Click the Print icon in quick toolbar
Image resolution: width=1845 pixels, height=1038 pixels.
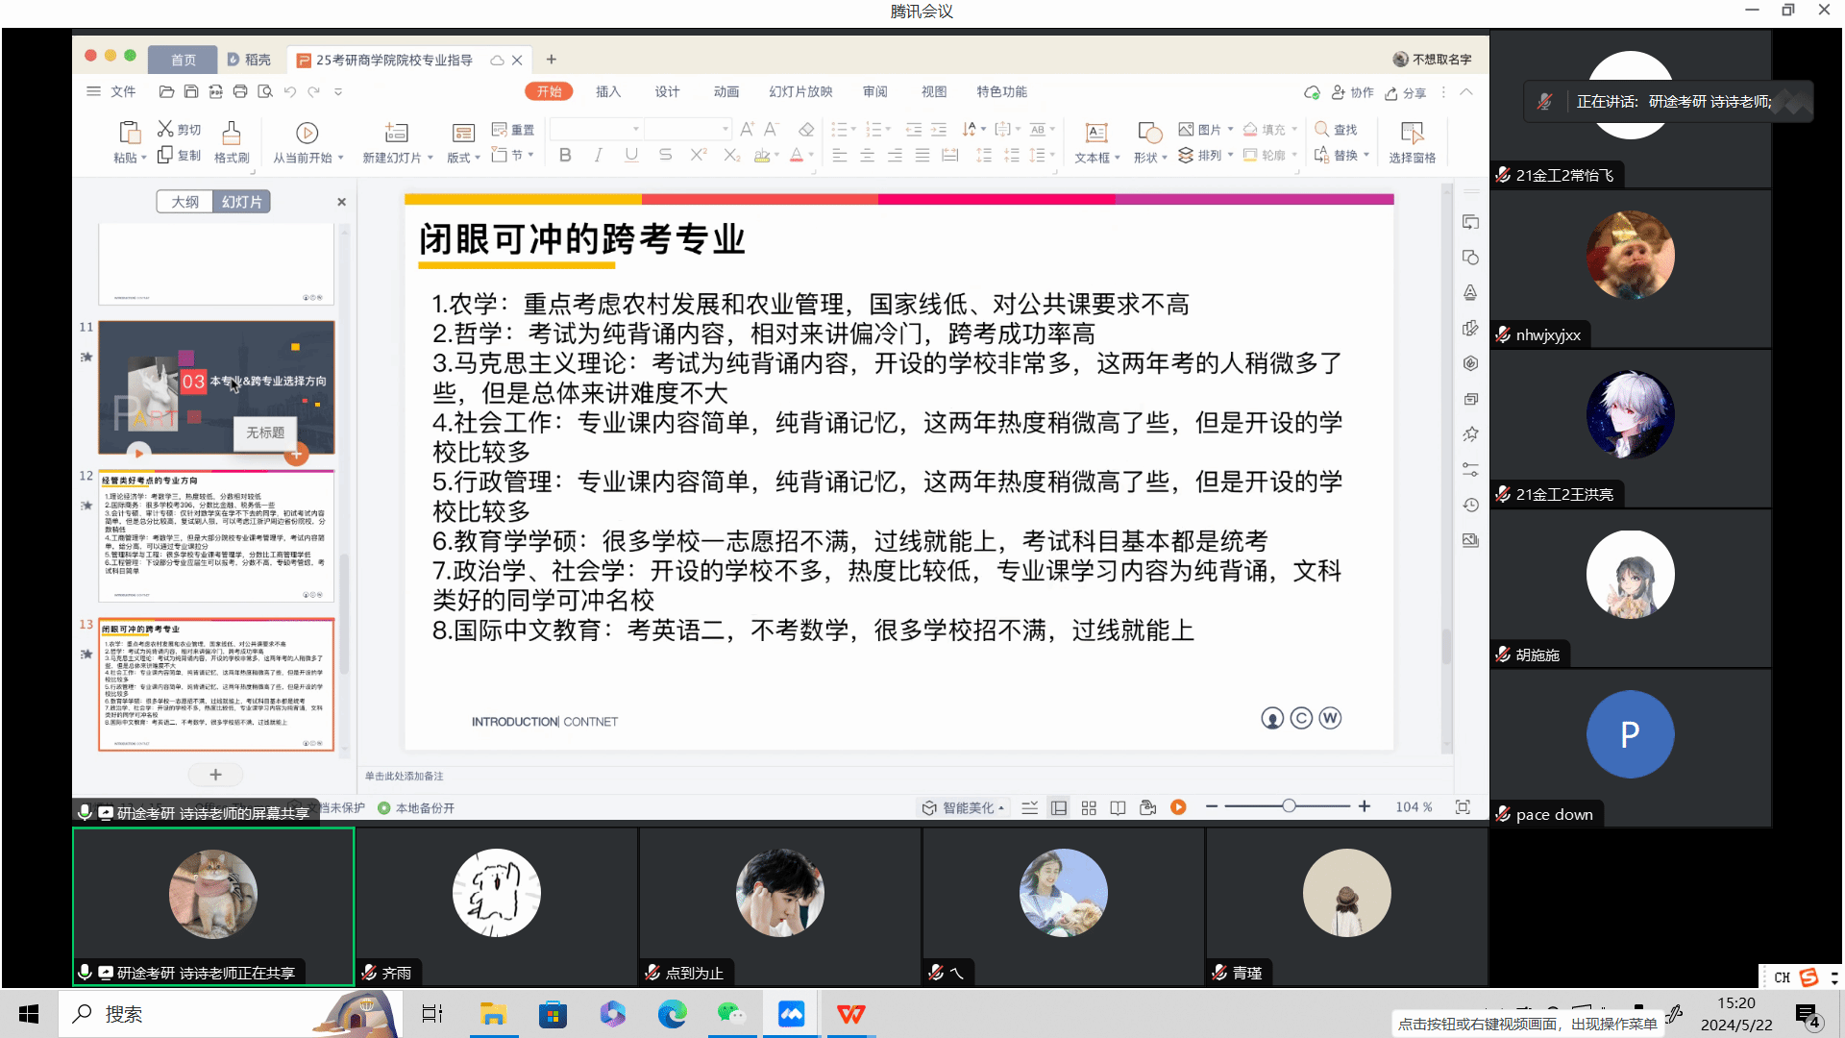tap(240, 91)
